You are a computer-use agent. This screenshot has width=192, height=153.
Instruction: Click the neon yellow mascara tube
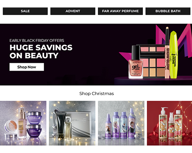click(x=174, y=55)
